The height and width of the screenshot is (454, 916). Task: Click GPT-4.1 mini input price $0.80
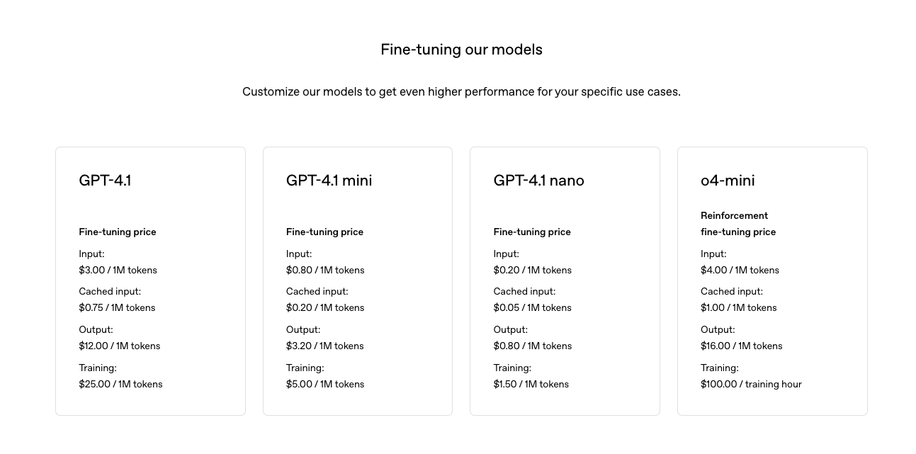[x=325, y=271]
